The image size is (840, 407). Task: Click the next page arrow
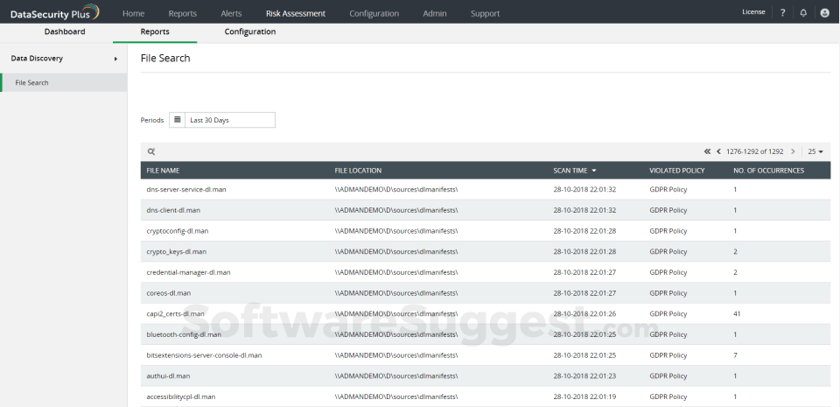click(x=793, y=151)
